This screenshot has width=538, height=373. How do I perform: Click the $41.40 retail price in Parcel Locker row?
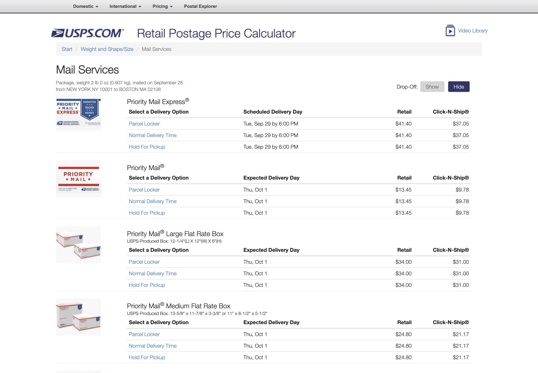point(403,124)
